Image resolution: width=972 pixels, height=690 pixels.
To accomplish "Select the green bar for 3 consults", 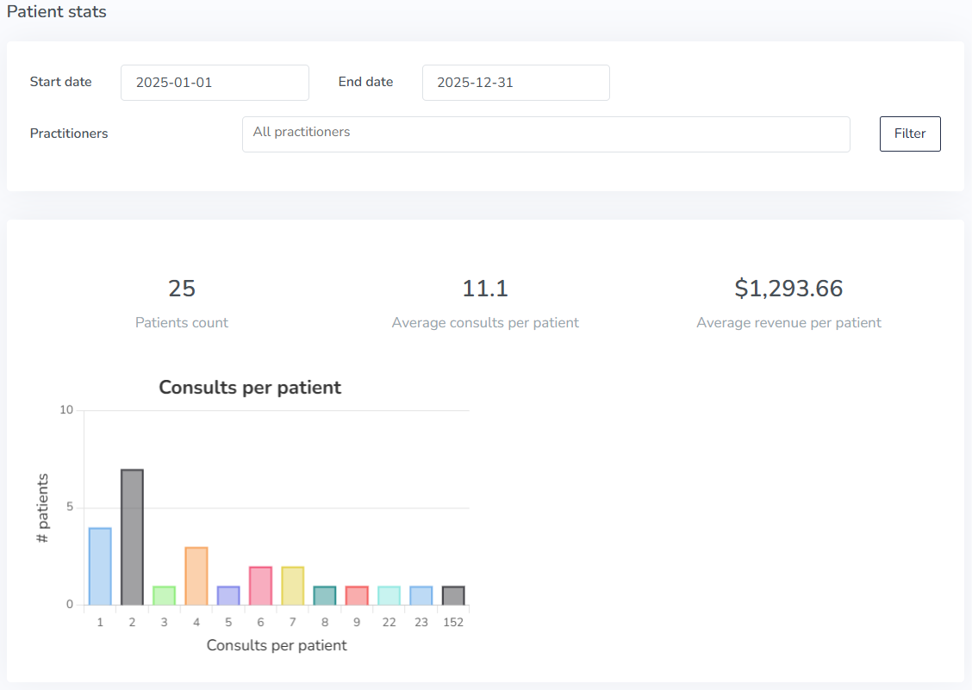I will click(x=164, y=596).
